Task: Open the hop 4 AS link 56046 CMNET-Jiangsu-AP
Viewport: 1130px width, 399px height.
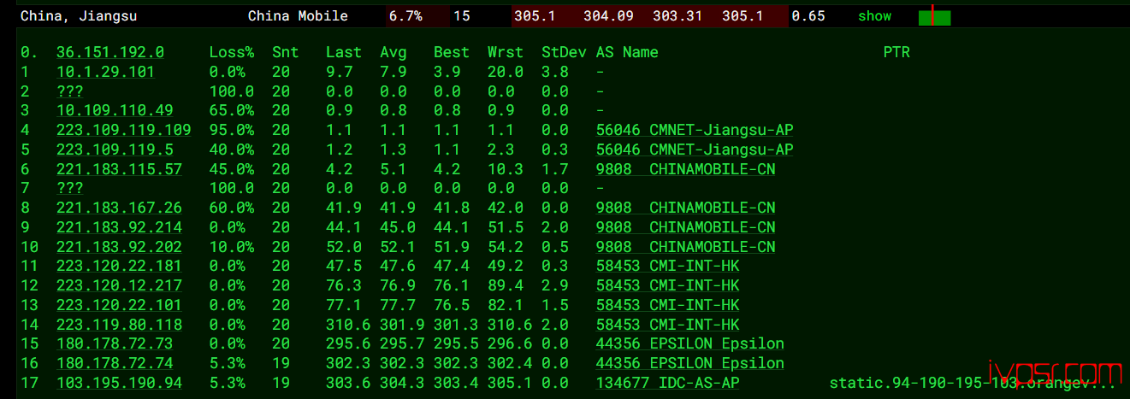Action: 695,130
